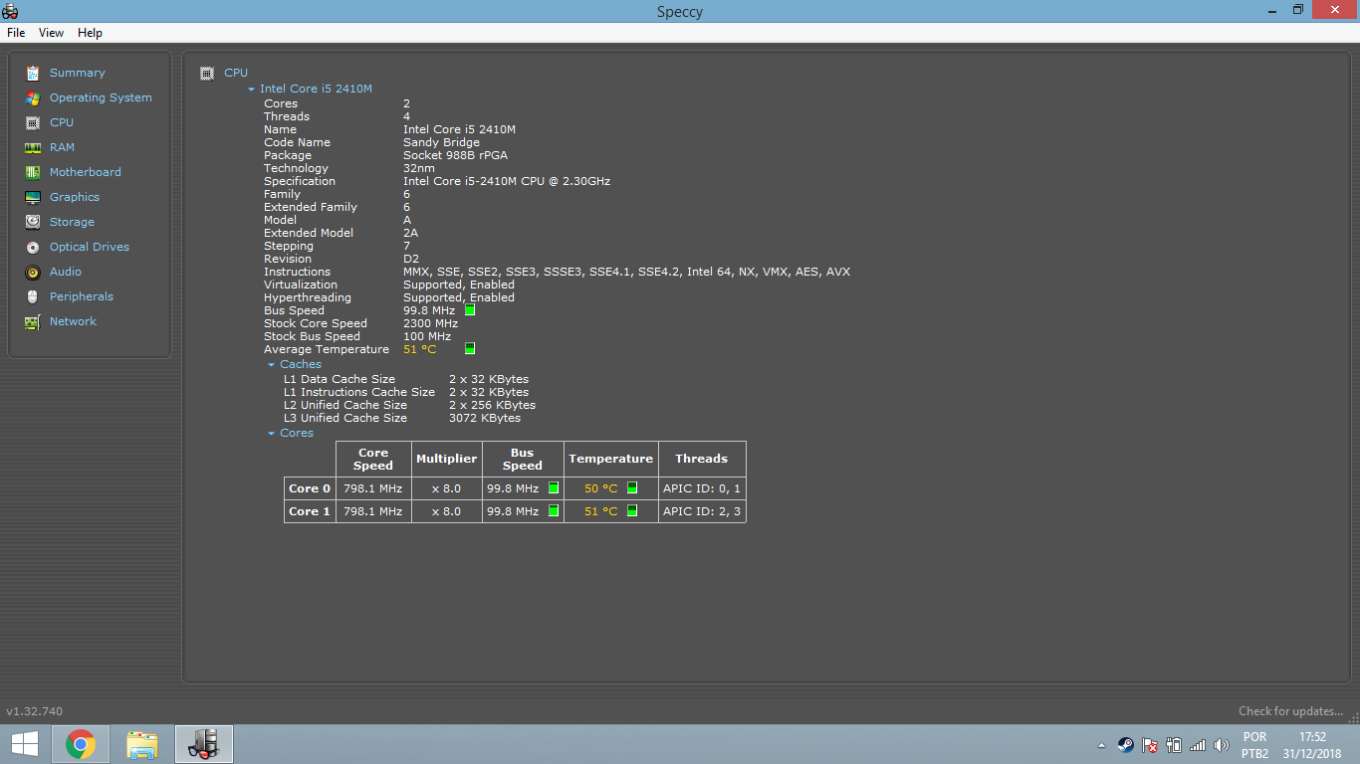1360x764 pixels.
Task: Click the Operating System Windows flag icon
Action: click(33, 97)
